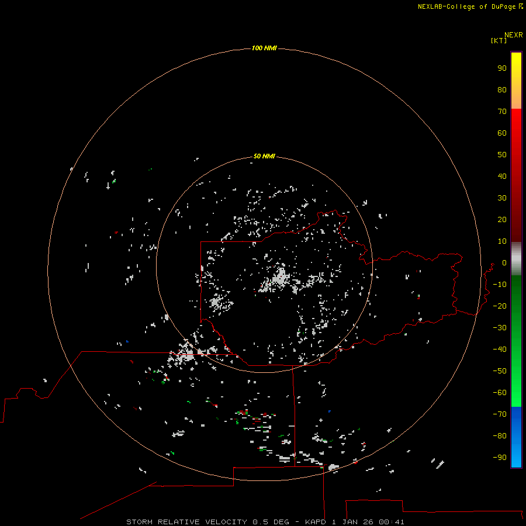This screenshot has width=526, height=526.
Task: Click the KAPD station identifier in the caption
Action: pyautogui.click(x=316, y=522)
